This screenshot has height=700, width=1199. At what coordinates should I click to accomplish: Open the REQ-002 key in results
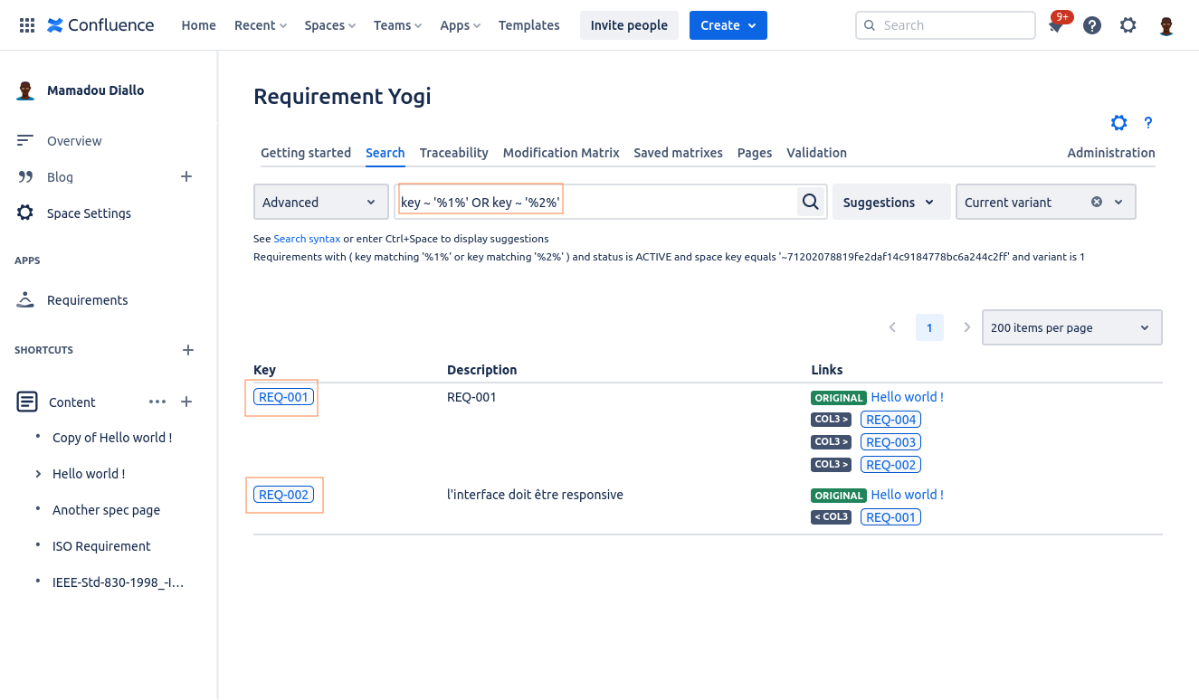click(284, 495)
